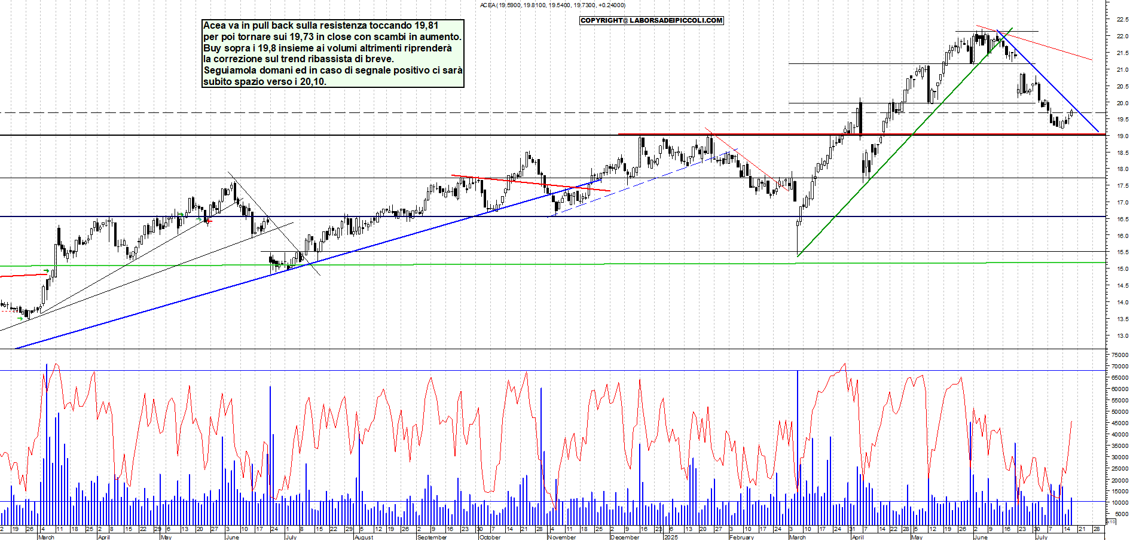The image size is (1130, 540).
Task: Click the 21.5 price axis label
Action: [1122, 53]
